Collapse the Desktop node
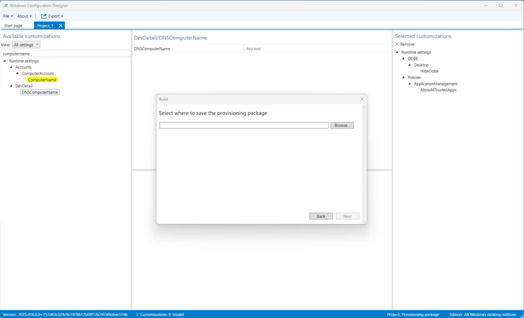Image resolution: width=524 pixels, height=318 pixels. tap(410, 65)
